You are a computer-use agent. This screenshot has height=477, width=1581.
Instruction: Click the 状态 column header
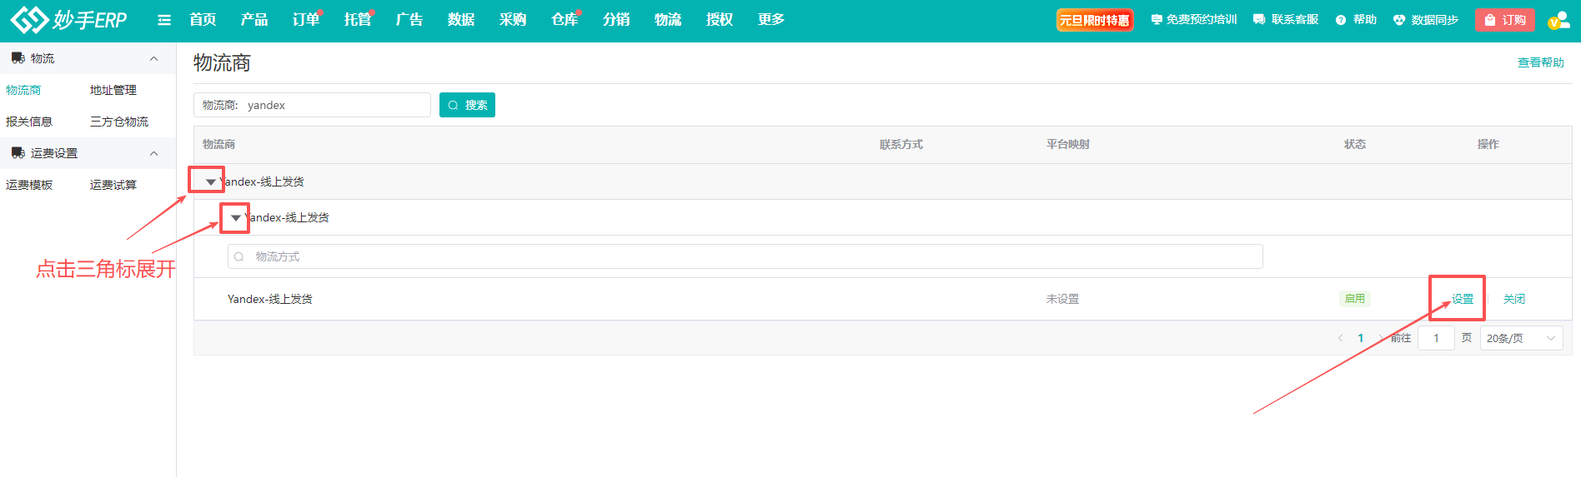(1355, 144)
